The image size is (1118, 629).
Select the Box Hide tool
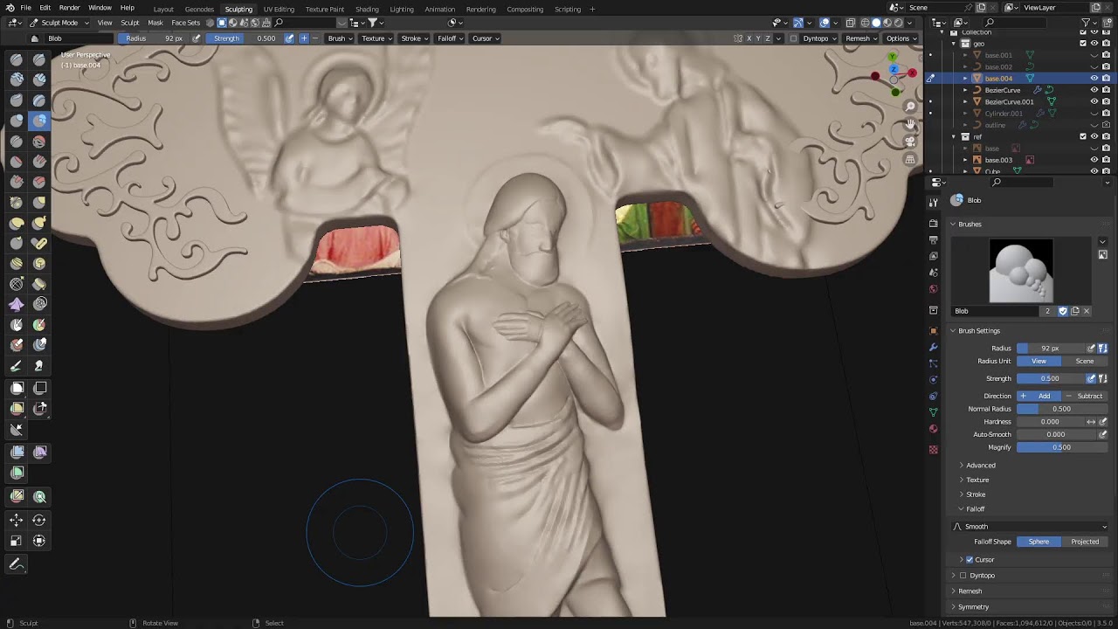tap(39, 388)
